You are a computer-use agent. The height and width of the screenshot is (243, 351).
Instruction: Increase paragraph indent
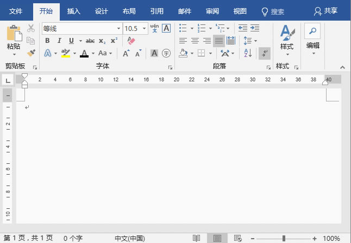(x=255, y=28)
